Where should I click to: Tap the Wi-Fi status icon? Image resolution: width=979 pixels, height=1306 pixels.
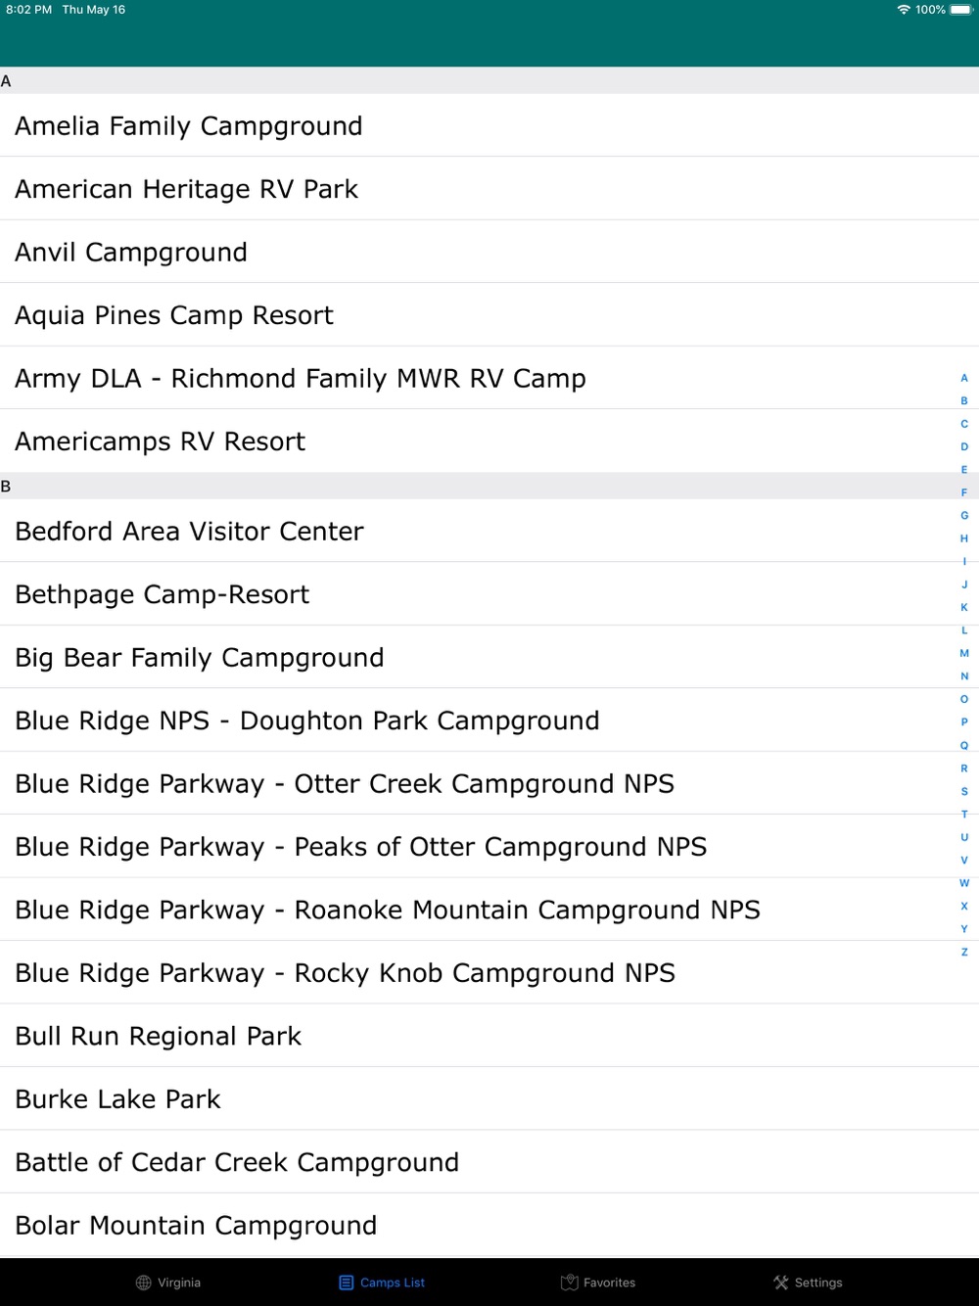[x=904, y=10]
